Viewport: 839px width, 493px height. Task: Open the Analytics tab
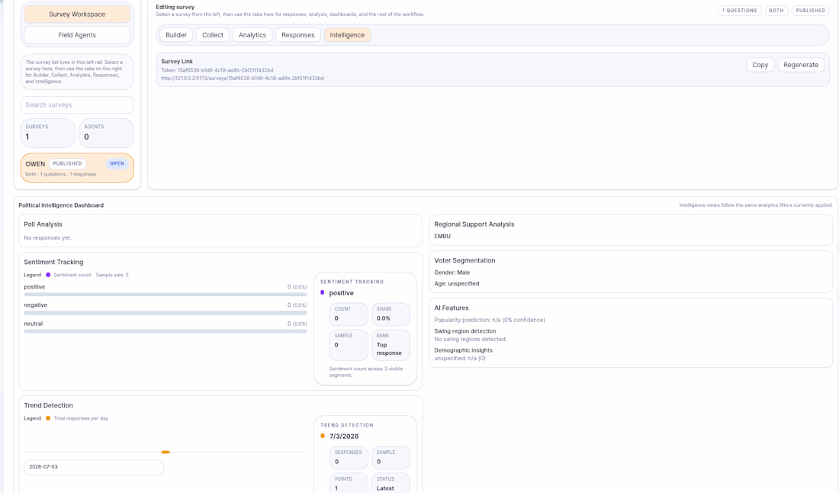[252, 35]
